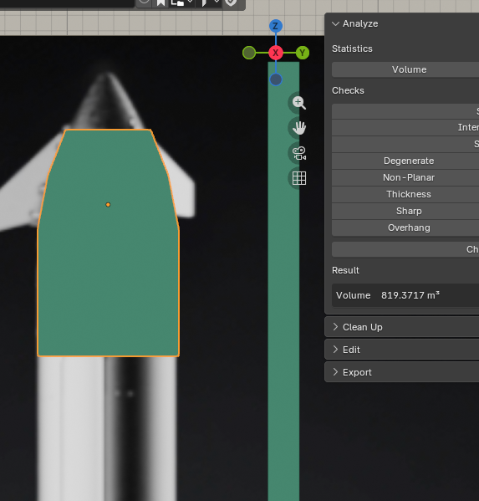Click the Checks label
This screenshot has height=501, width=479.
coord(348,90)
